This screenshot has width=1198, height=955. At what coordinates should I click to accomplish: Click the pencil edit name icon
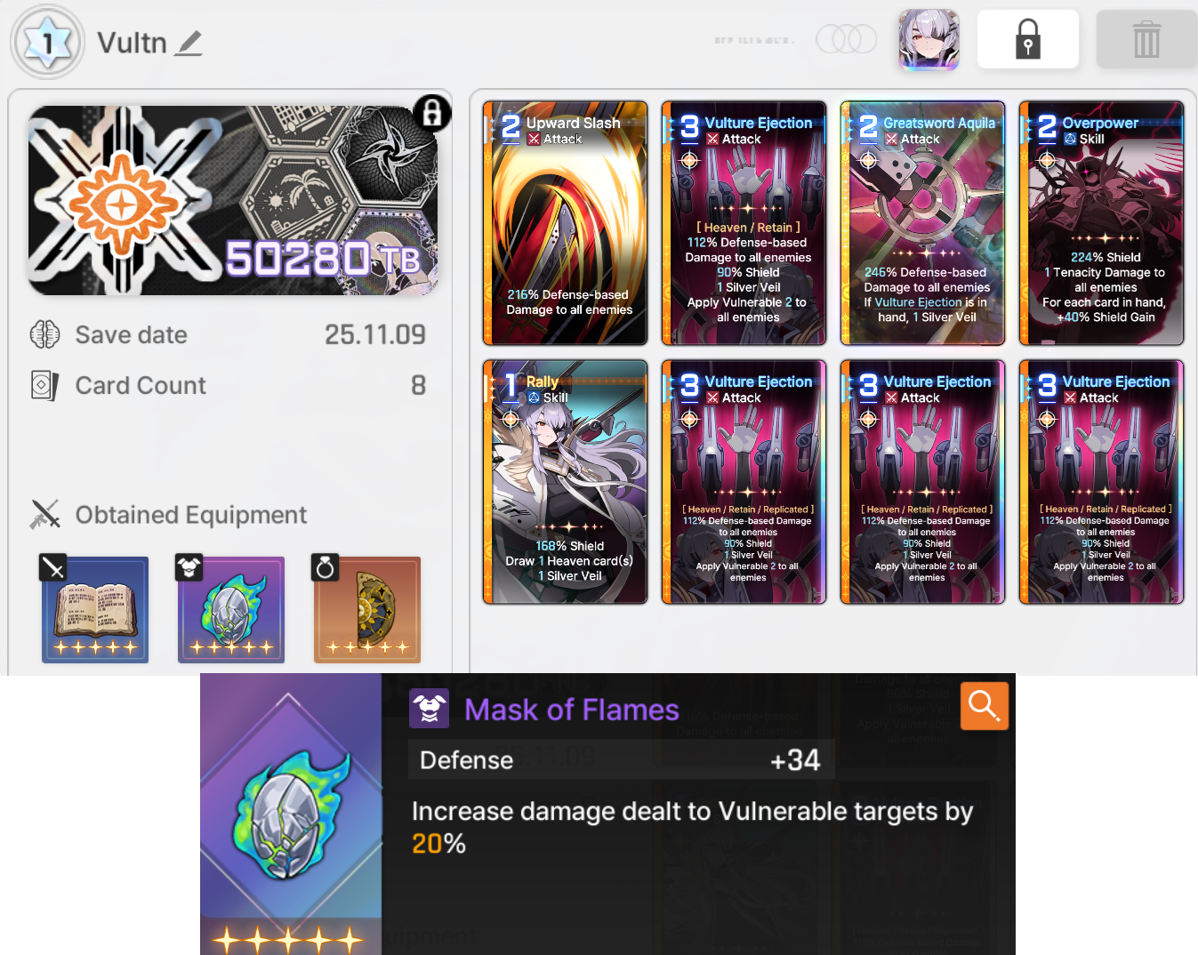[189, 43]
